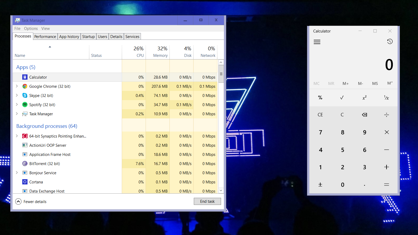The height and width of the screenshot is (235, 418).
Task: Click the Task Manager title bar icon
Action: [18, 20]
